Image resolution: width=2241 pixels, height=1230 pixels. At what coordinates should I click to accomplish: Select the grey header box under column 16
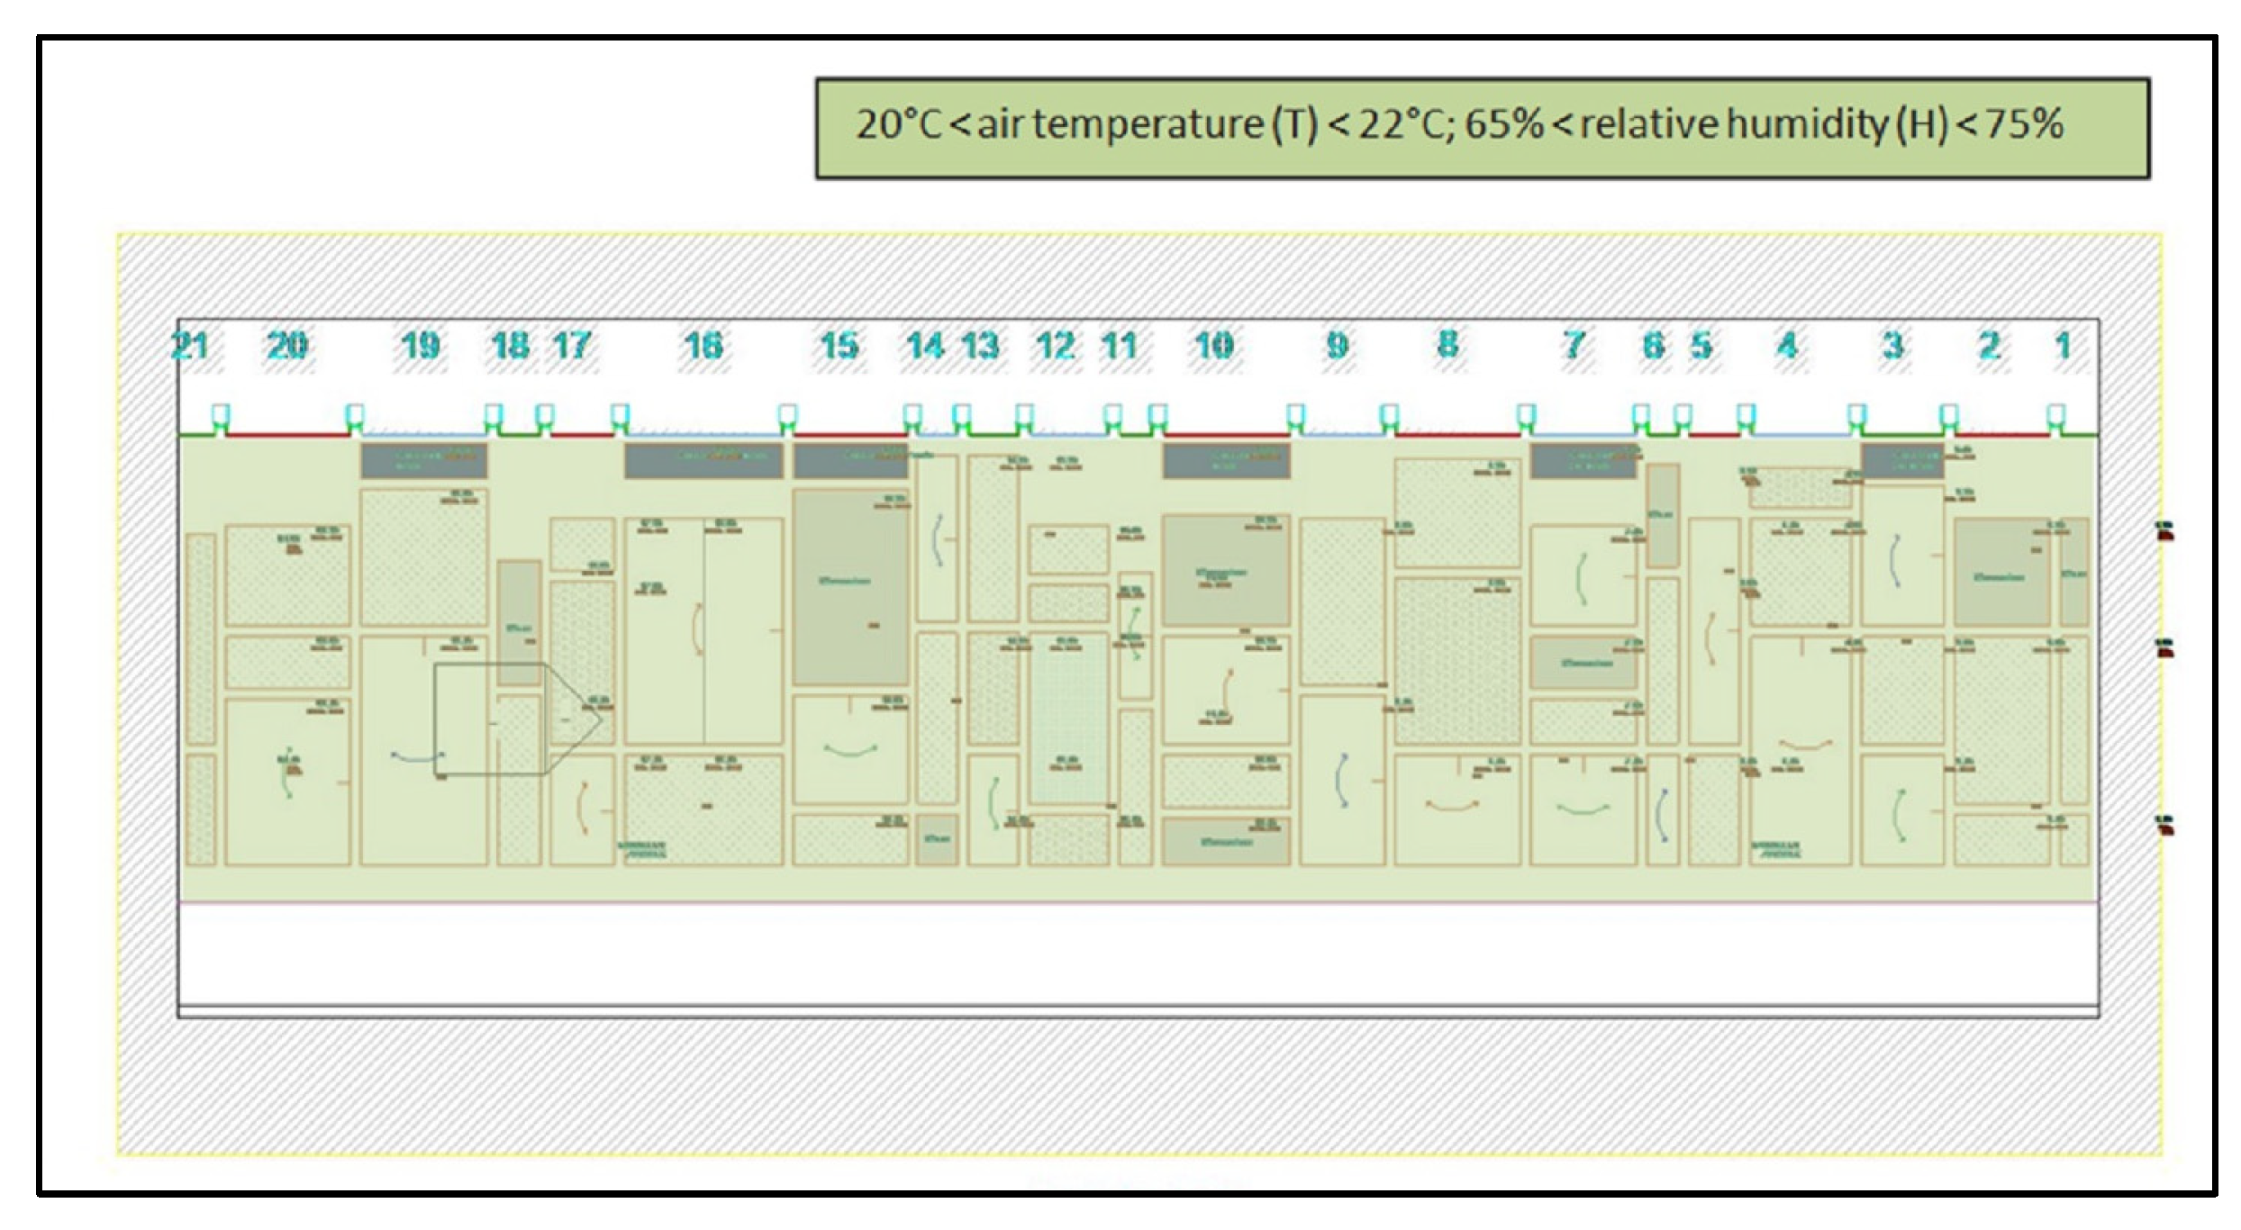(x=703, y=461)
